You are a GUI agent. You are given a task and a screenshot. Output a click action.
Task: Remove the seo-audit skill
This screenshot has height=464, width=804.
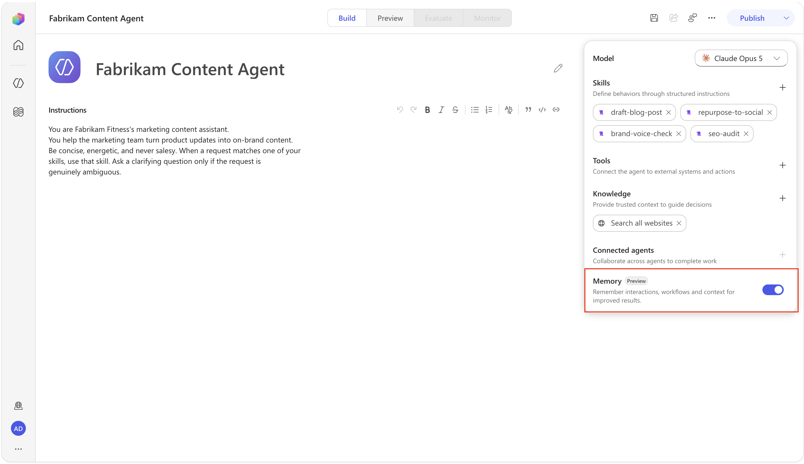coord(746,134)
